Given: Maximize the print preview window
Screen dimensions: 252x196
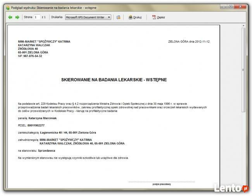Looking at the screenshot, I should [x=231, y=6].
